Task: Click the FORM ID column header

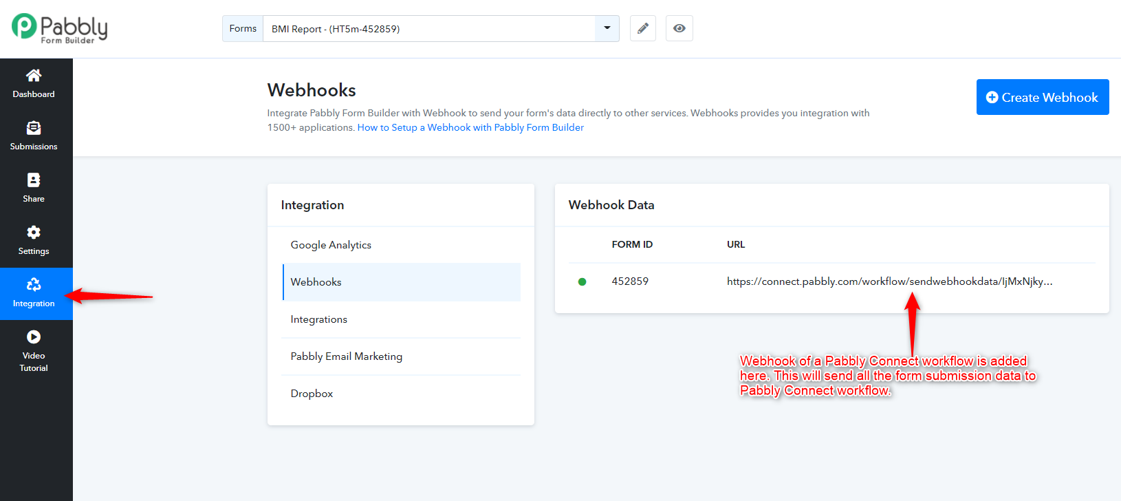Action: (x=632, y=244)
